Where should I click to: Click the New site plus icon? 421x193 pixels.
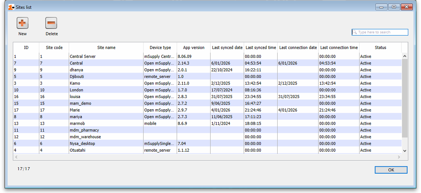tap(22, 23)
